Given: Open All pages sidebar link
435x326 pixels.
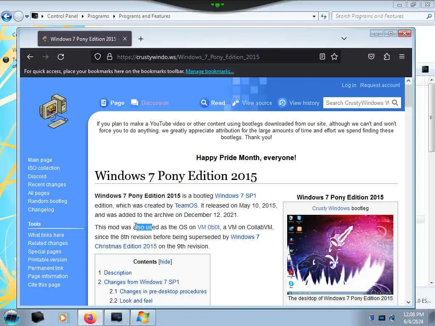Looking at the screenshot, I should [x=39, y=193].
